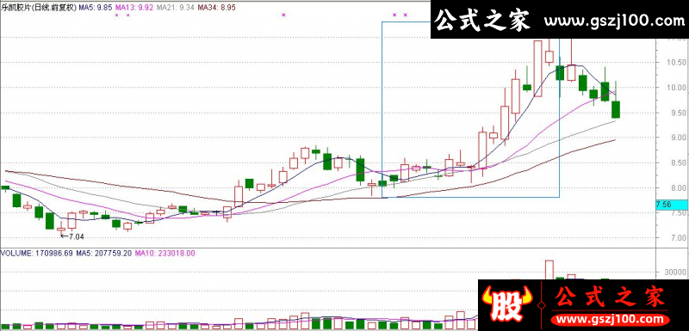Click the 30000 volume axis label
Viewport: 689px width, 331px height.
[x=676, y=273]
